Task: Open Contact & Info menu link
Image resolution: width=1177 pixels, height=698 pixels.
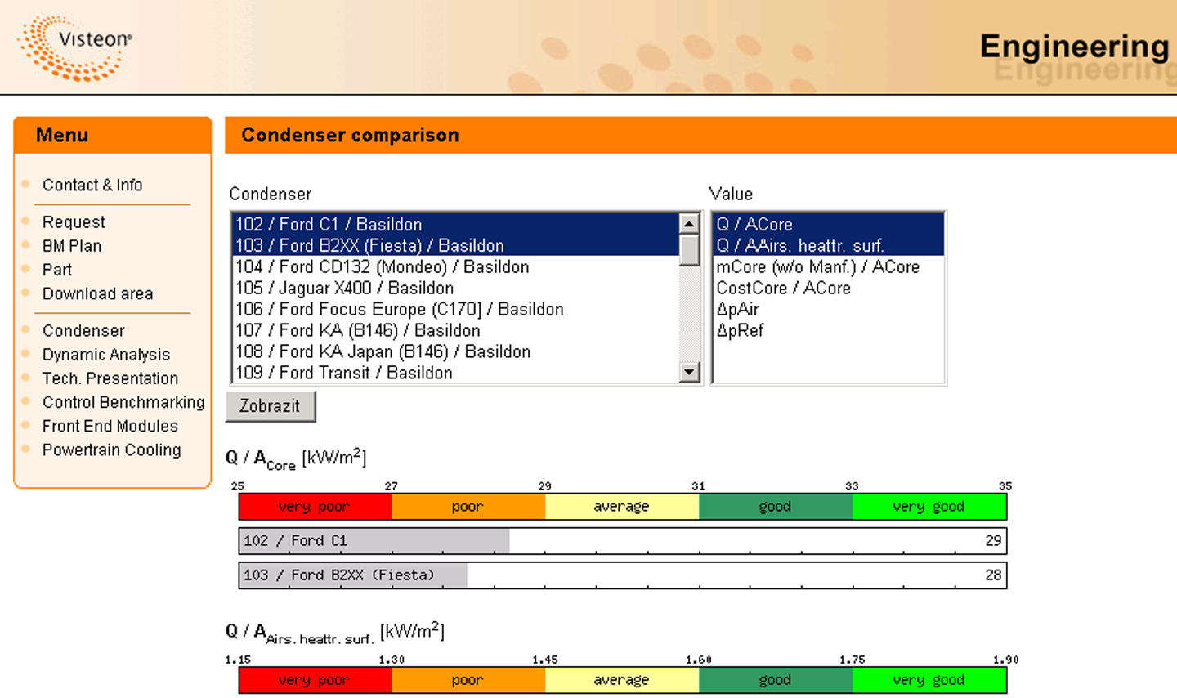Action: coord(92,185)
